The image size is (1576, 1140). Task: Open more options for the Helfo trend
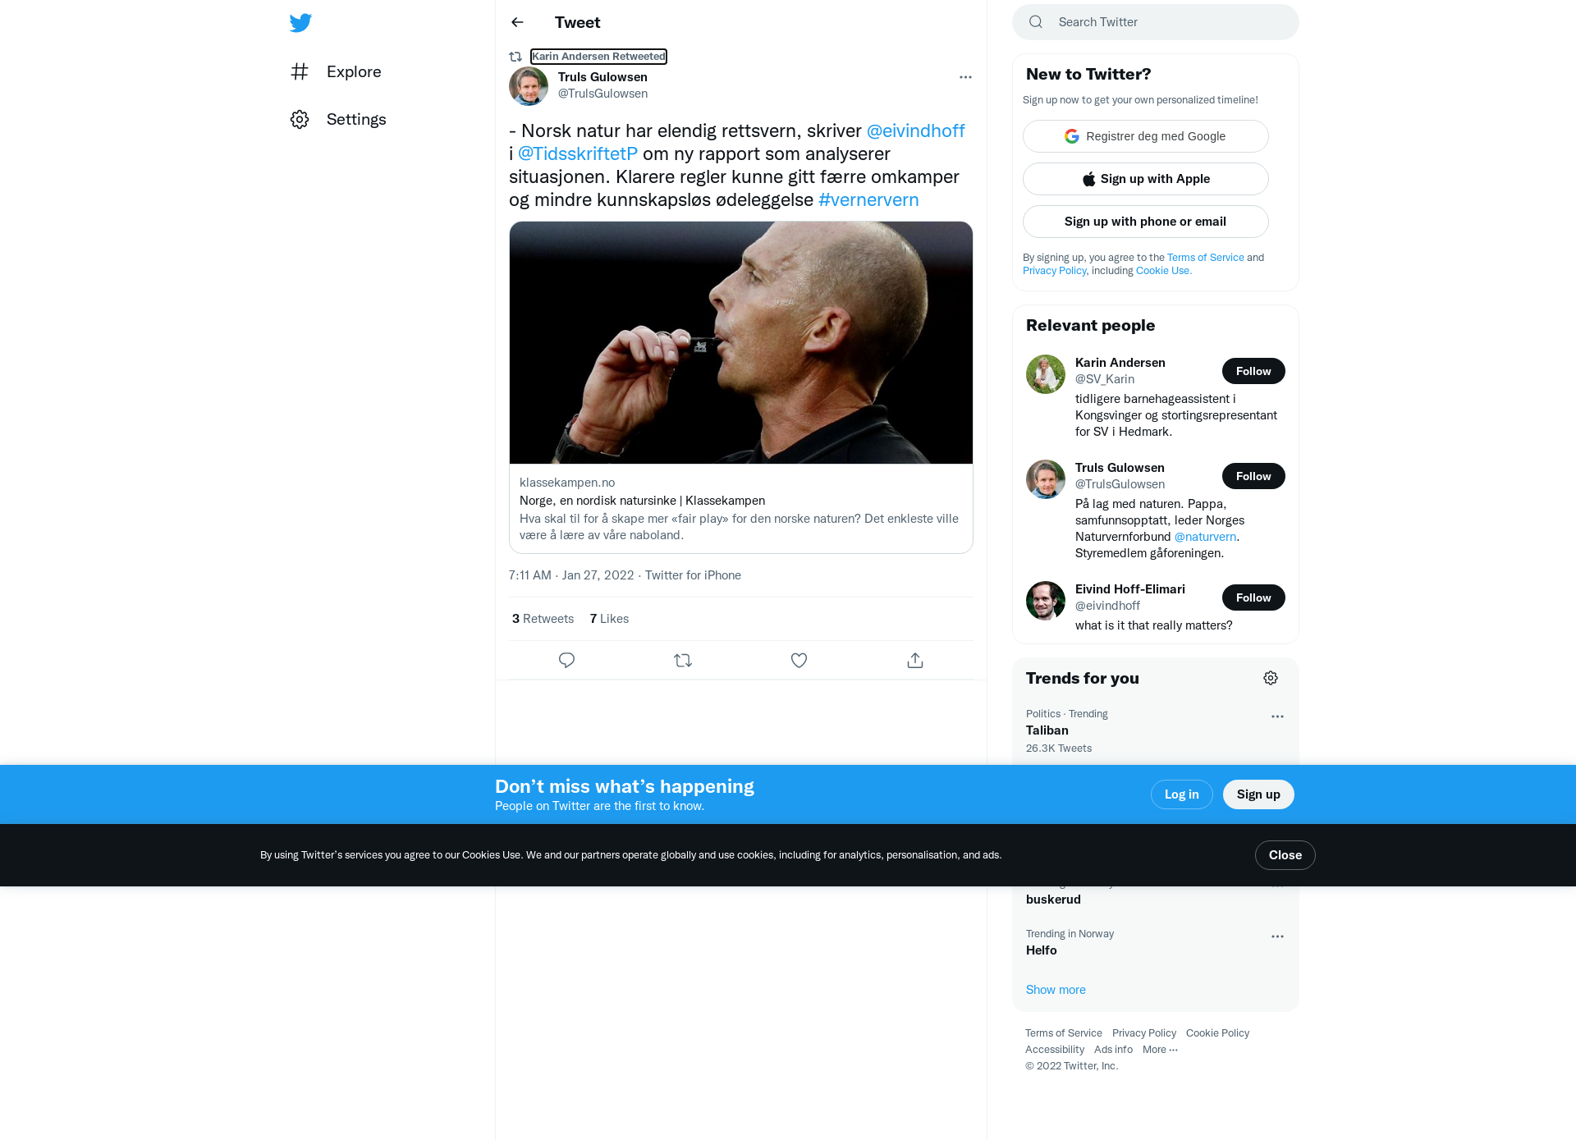1277,936
